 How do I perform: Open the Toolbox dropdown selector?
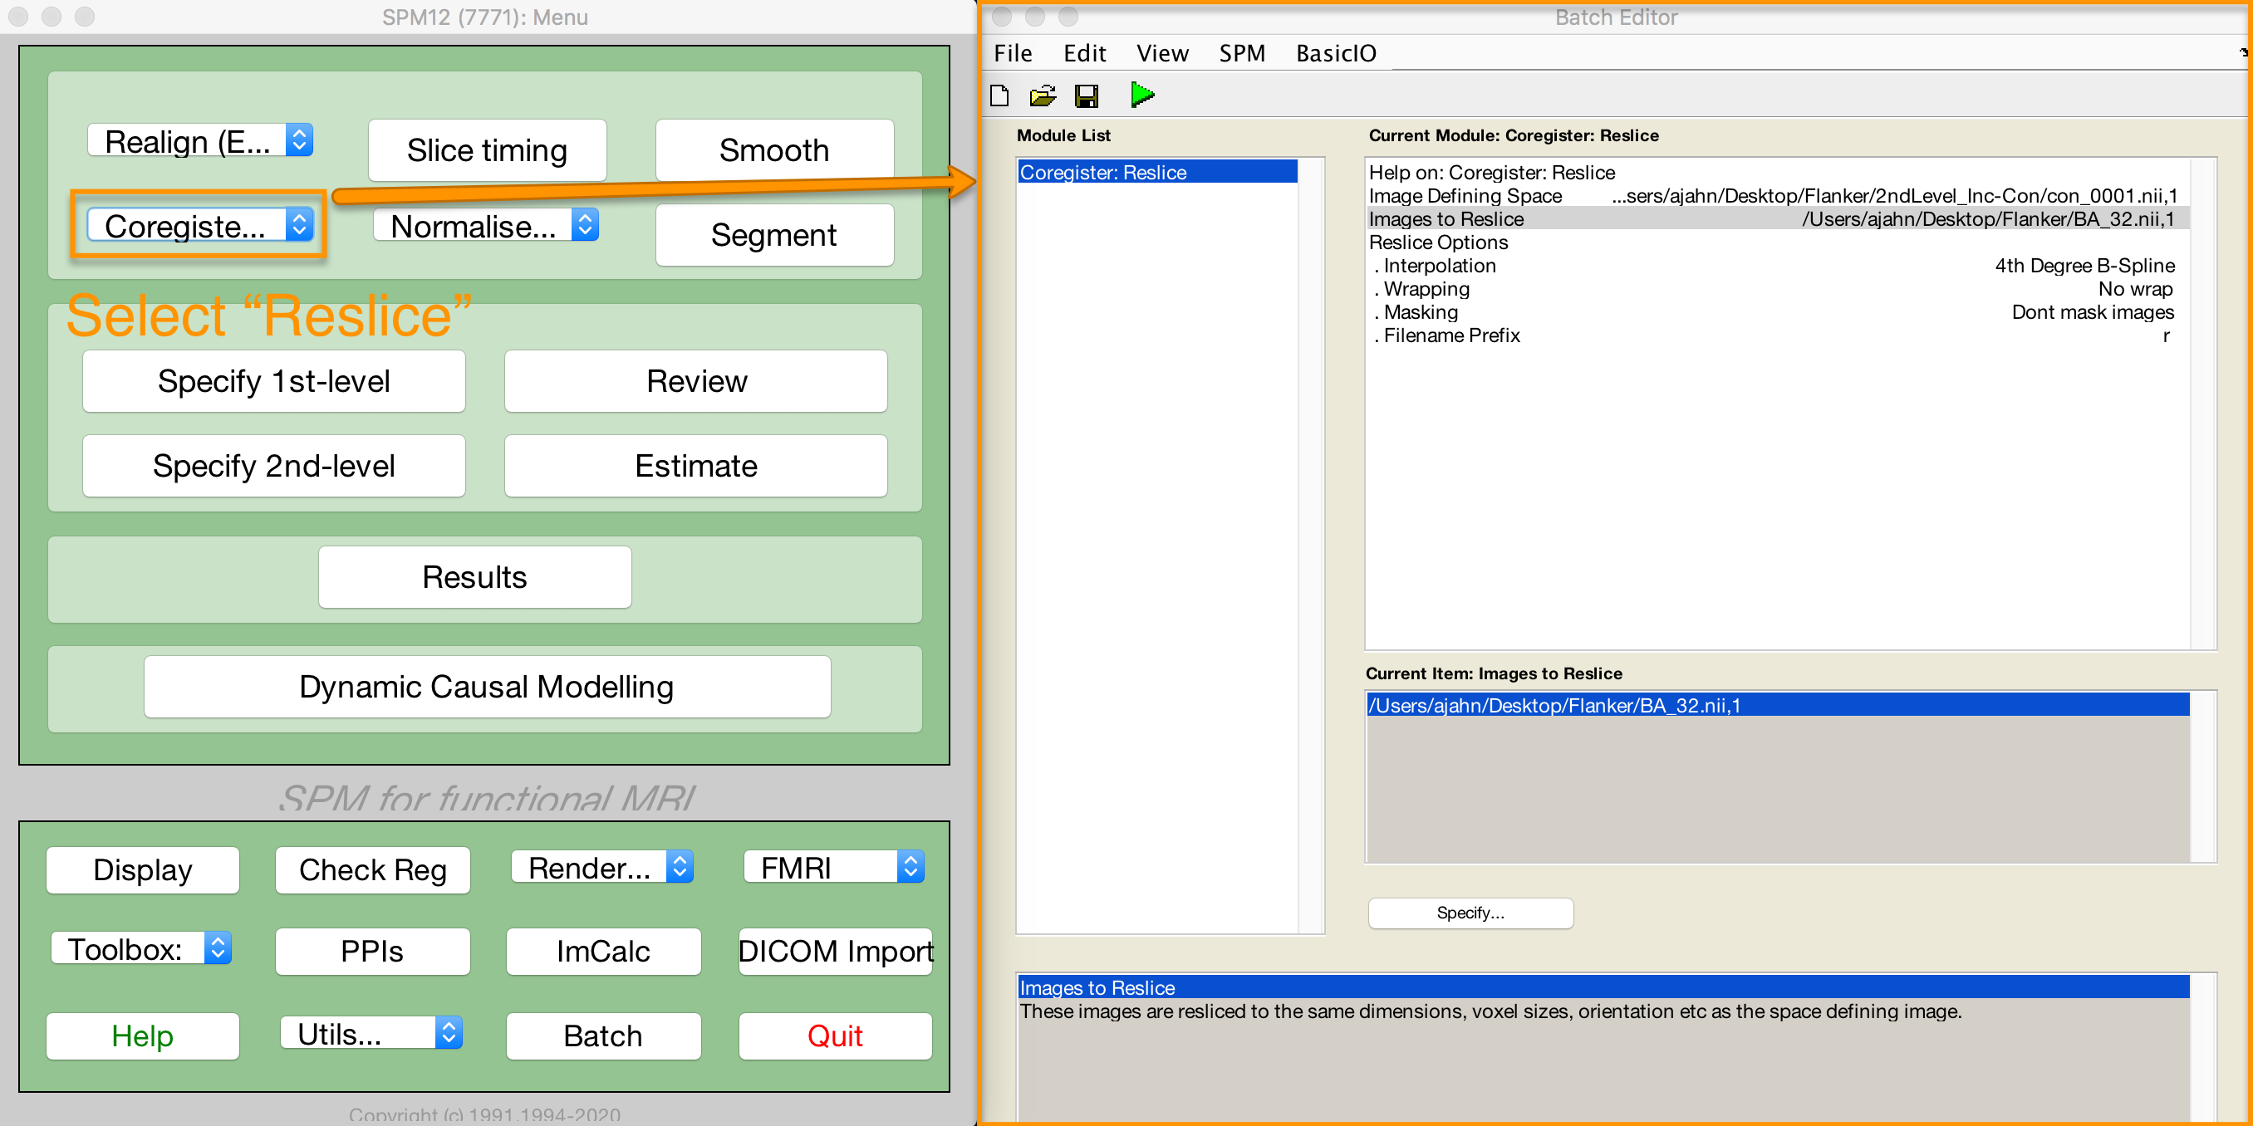coord(142,948)
